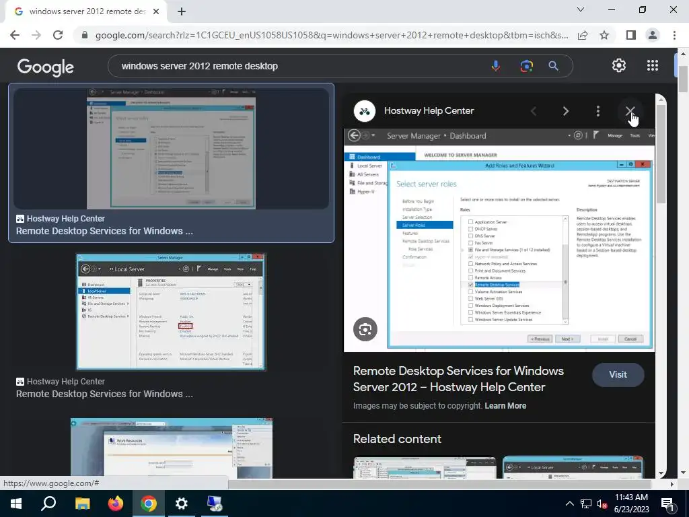Show hidden system tray icons
The height and width of the screenshot is (517, 689).
[x=569, y=504]
